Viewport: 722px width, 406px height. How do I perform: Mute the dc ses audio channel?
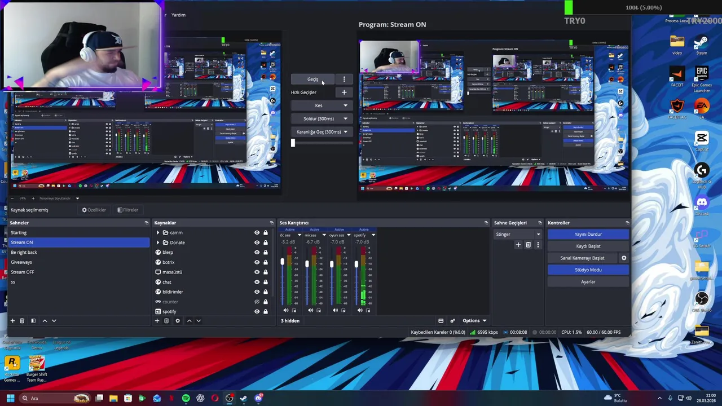coord(286,310)
